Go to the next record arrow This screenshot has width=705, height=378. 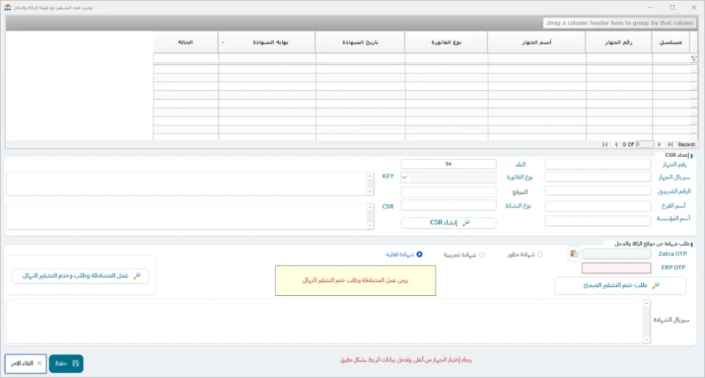click(659, 145)
